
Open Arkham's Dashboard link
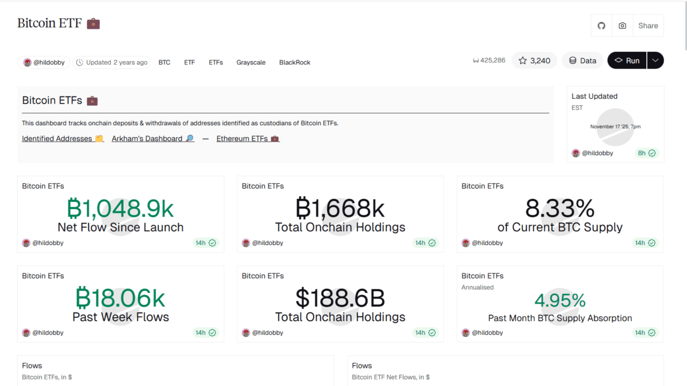pyautogui.click(x=153, y=139)
